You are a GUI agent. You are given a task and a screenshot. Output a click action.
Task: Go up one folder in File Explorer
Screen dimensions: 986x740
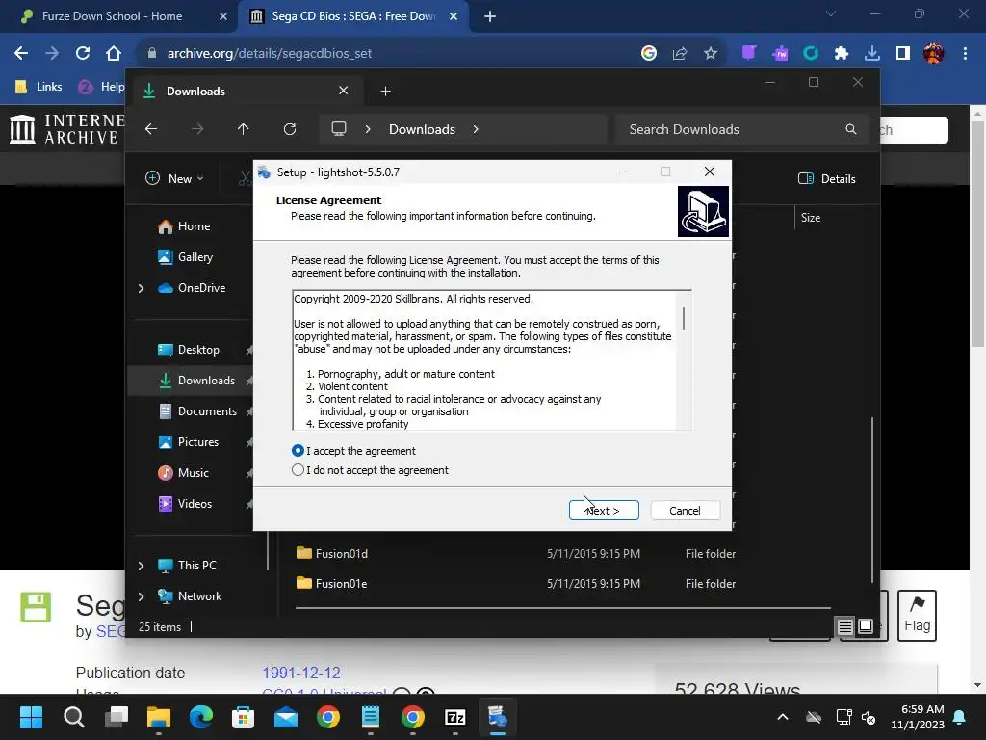pos(244,129)
